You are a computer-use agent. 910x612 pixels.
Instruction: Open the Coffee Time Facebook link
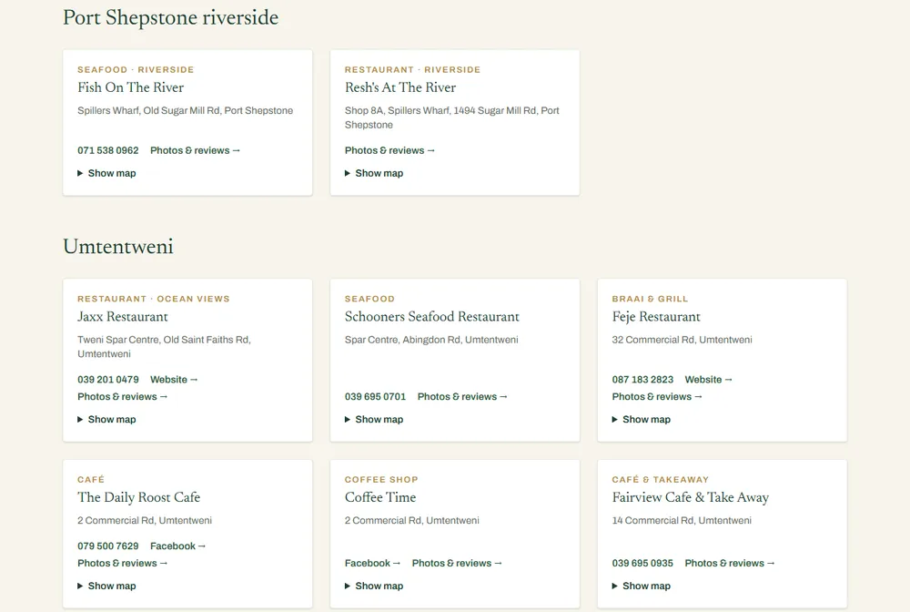372,563
